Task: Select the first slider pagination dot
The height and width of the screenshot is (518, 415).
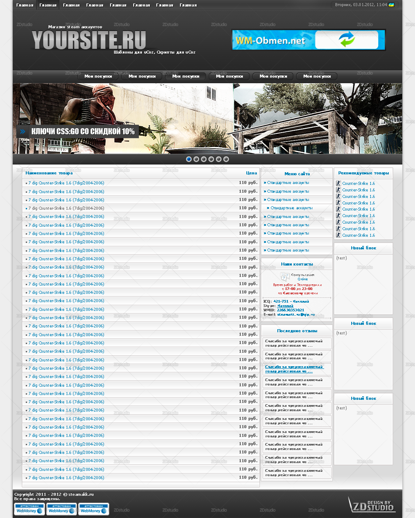Action: coord(189,159)
